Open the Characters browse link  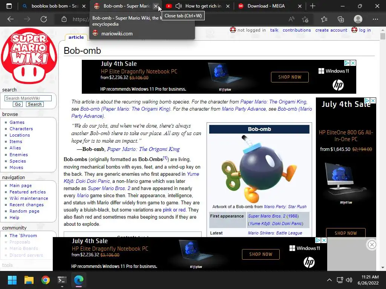[x=21, y=129]
